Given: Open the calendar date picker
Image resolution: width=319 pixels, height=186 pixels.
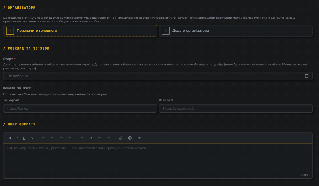Looking at the screenshot, I should pos(307,76).
